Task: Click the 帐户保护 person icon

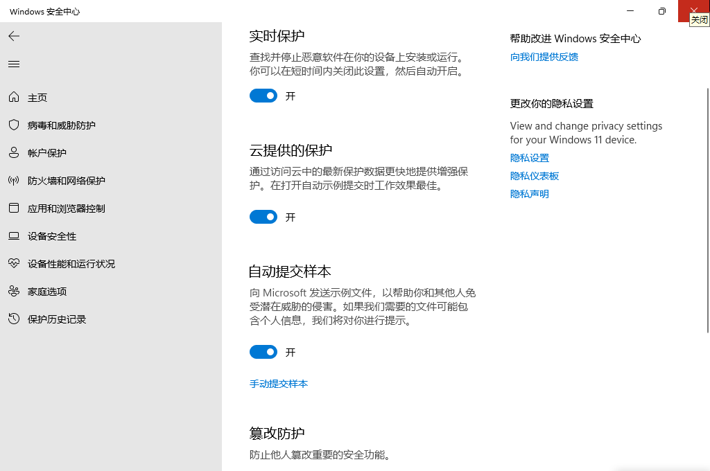Action: pyautogui.click(x=14, y=153)
